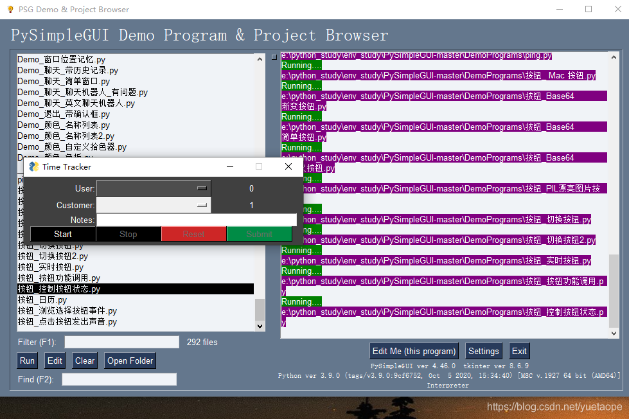The image size is (629, 419).
Task: Minimize the Time Tracker window
Action: click(x=230, y=166)
